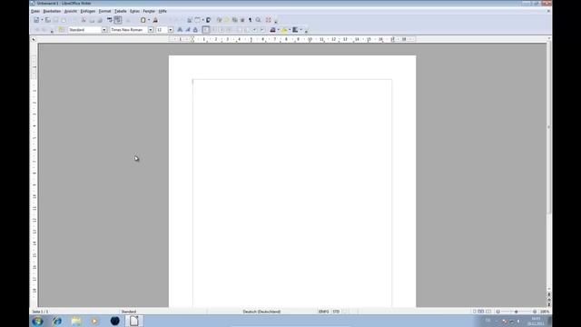Show the drawing functions icon

(208, 20)
